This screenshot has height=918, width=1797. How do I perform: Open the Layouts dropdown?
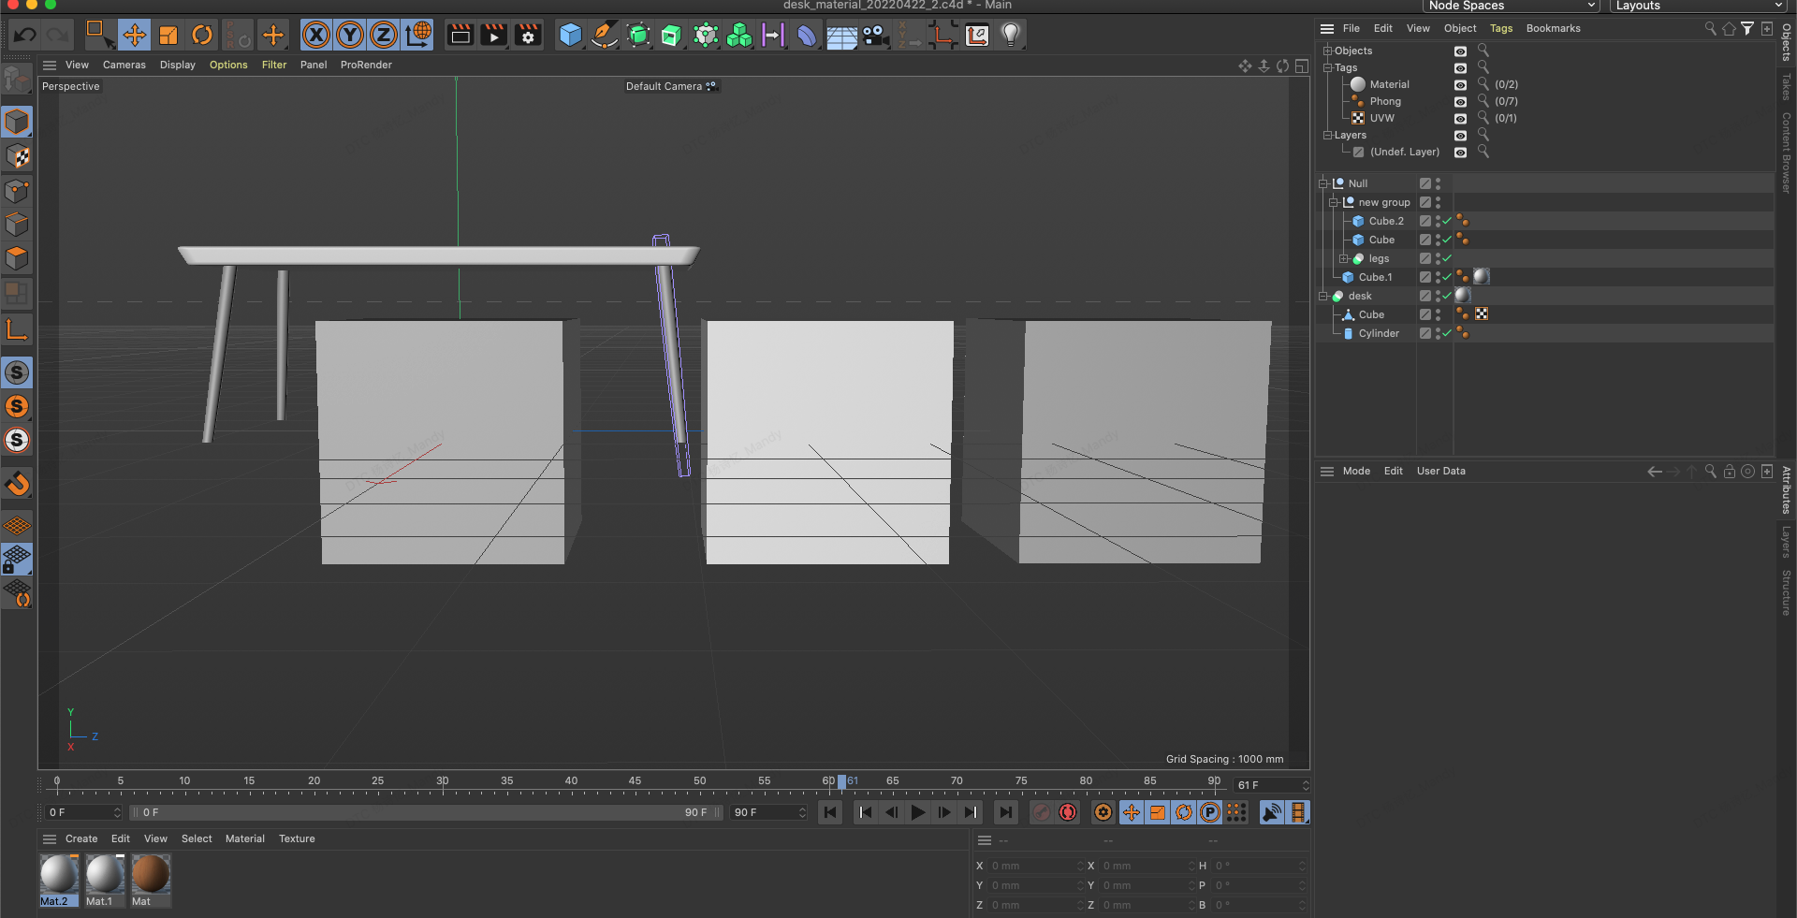[1698, 6]
